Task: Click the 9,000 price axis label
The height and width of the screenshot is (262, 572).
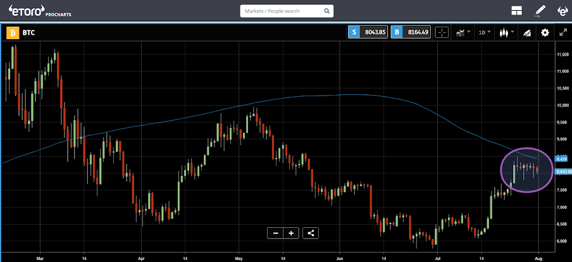Action: point(563,139)
